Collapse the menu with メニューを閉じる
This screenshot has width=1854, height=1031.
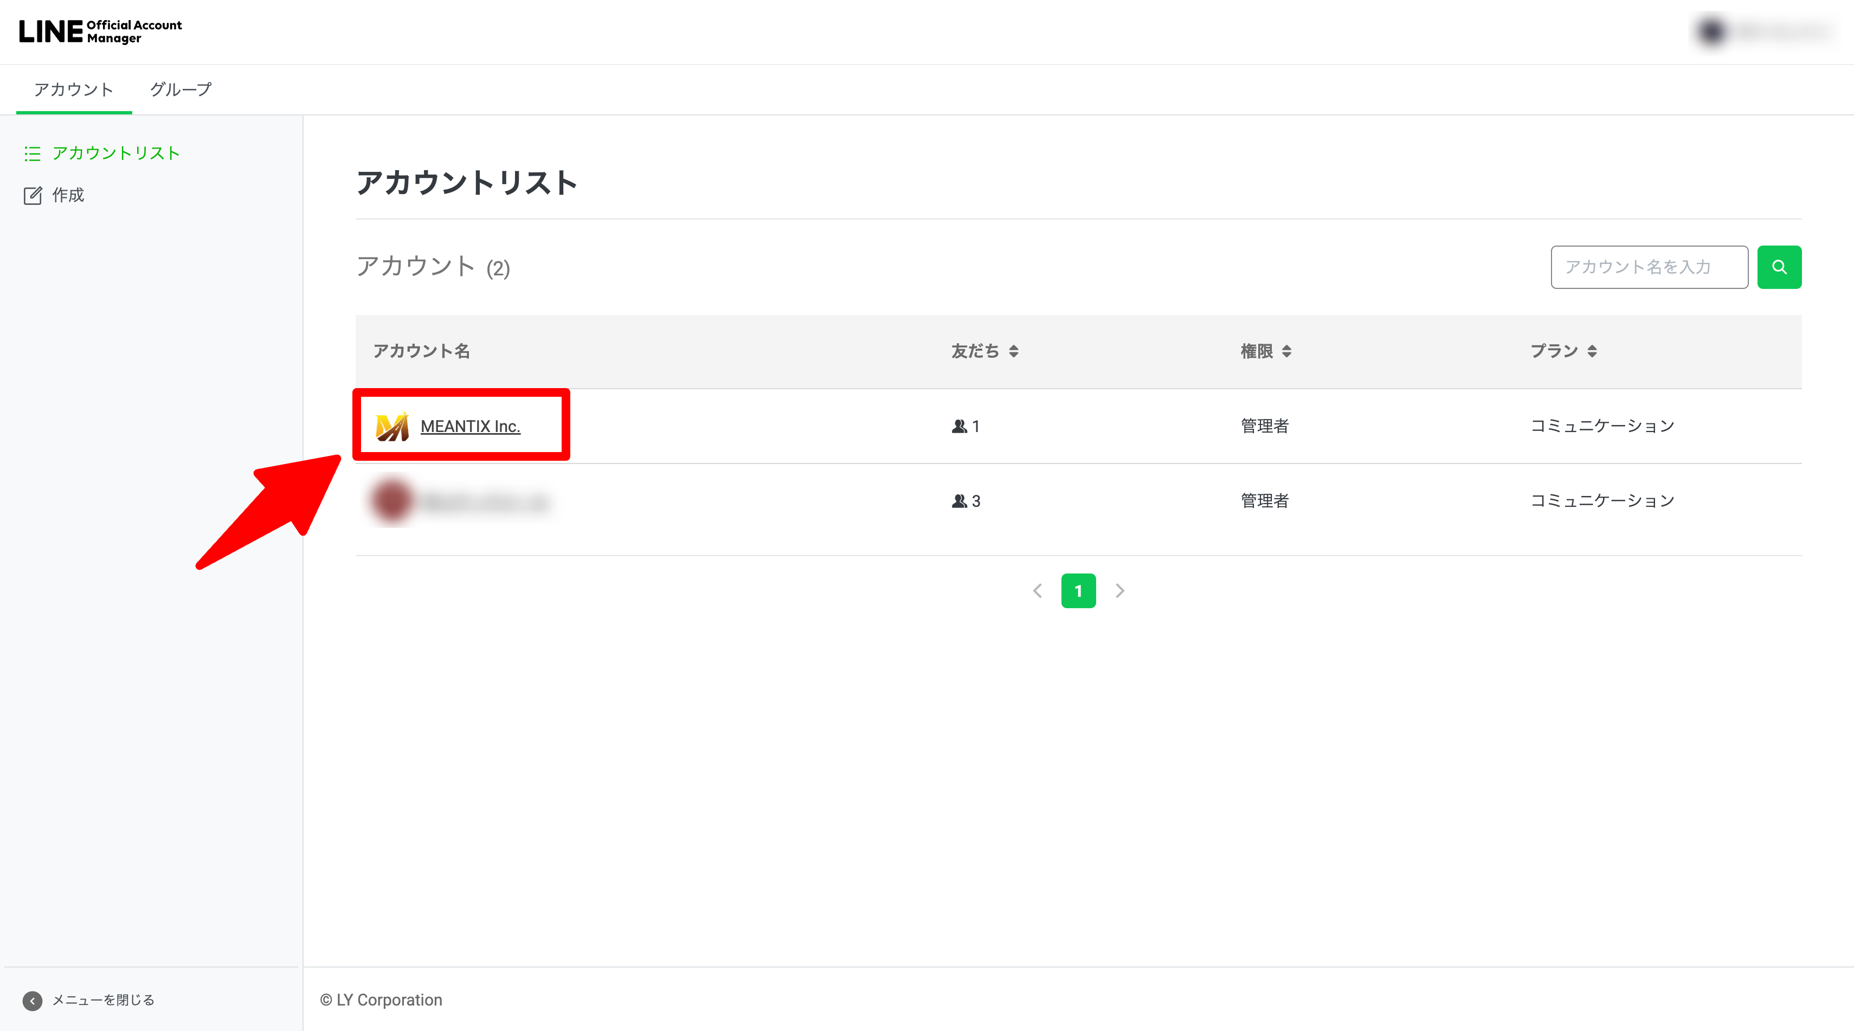[x=89, y=1000]
